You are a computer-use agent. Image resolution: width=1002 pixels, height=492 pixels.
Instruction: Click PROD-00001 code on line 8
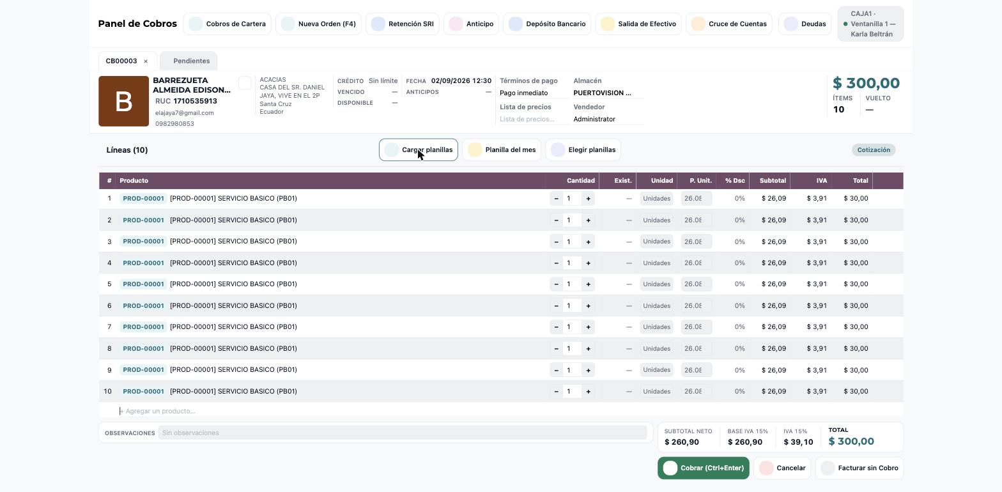pos(143,349)
